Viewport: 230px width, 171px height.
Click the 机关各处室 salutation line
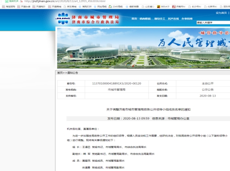83,129
